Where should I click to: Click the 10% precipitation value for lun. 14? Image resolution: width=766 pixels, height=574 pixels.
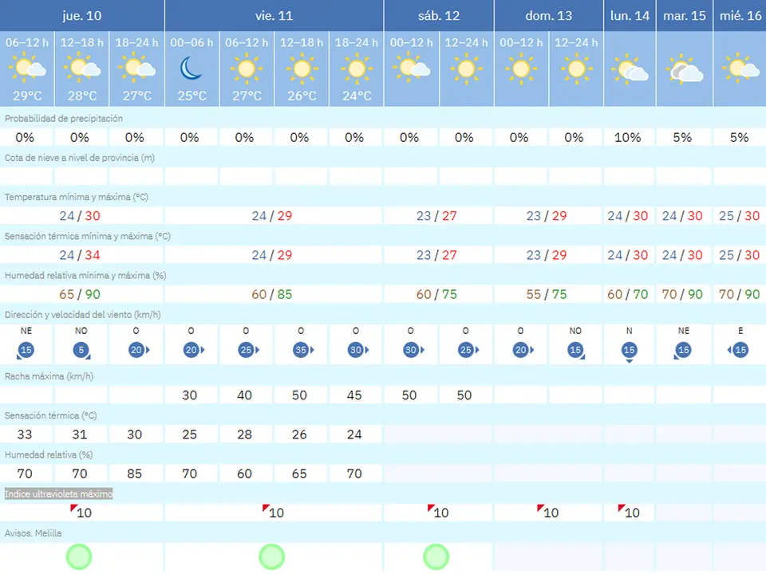coord(628,138)
